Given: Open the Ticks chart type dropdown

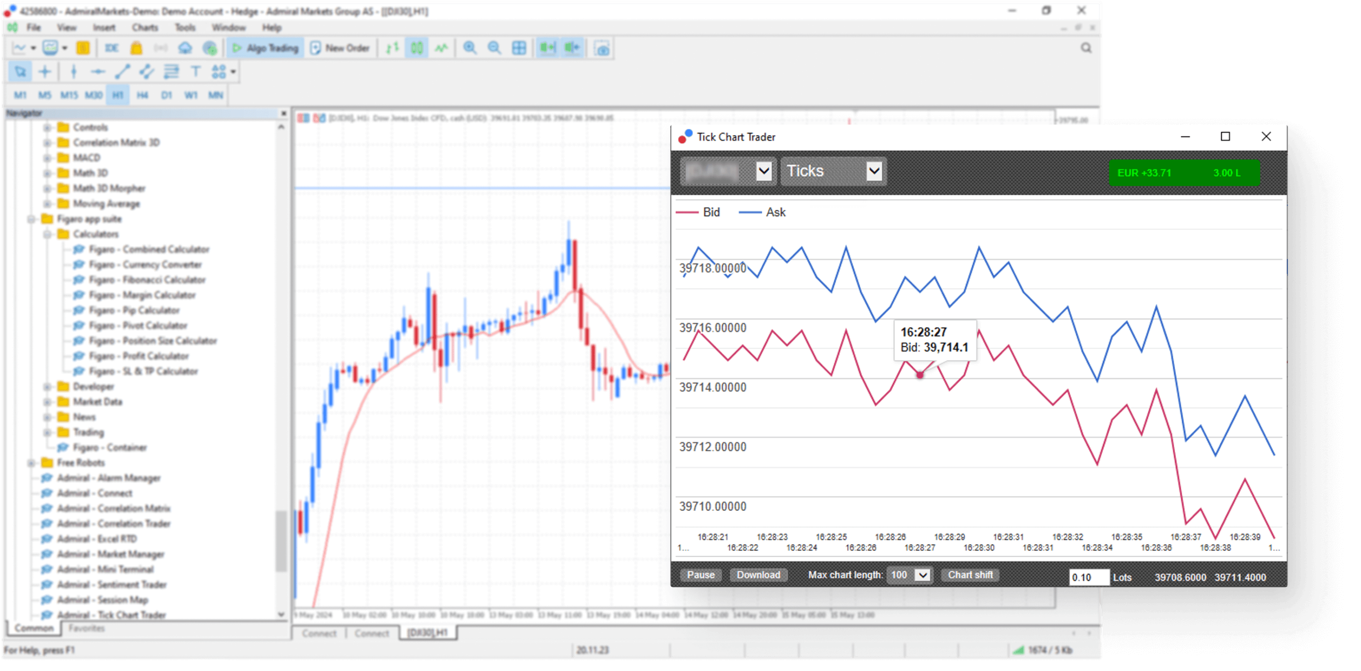Looking at the screenshot, I should click(x=875, y=171).
